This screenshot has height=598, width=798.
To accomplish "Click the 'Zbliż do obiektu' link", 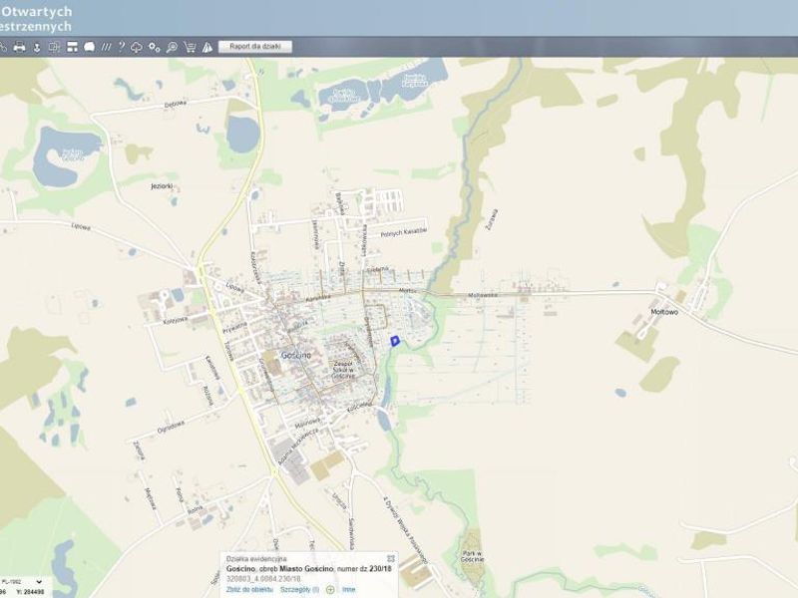I will [249, 590].
